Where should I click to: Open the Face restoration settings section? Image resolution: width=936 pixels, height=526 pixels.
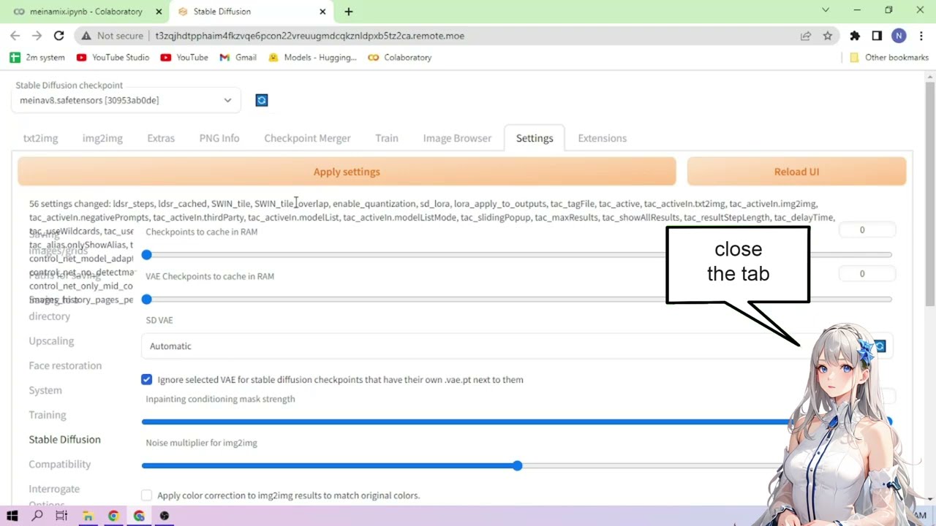[65, 366]
